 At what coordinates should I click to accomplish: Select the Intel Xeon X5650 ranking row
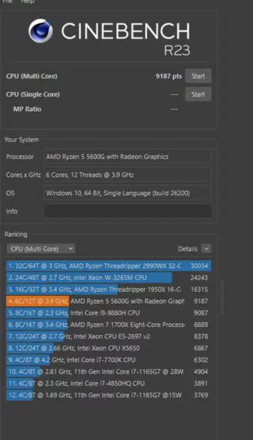pos(109,348)
